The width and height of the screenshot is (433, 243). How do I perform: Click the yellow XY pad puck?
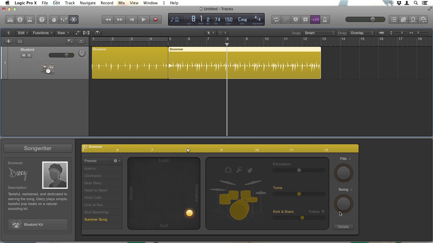click(x=189, y=213)
